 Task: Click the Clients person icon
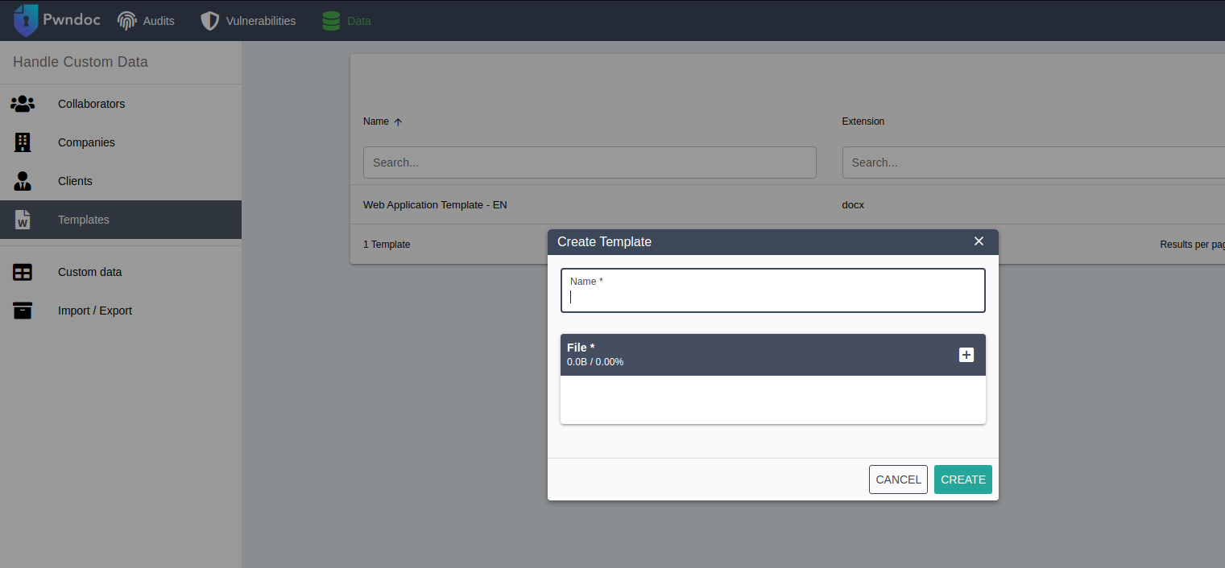(x=23, y=181)
